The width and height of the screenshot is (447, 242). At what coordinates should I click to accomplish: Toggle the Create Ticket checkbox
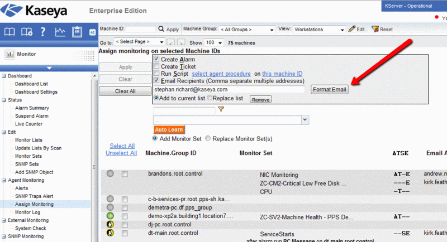[x=157, y=66]
